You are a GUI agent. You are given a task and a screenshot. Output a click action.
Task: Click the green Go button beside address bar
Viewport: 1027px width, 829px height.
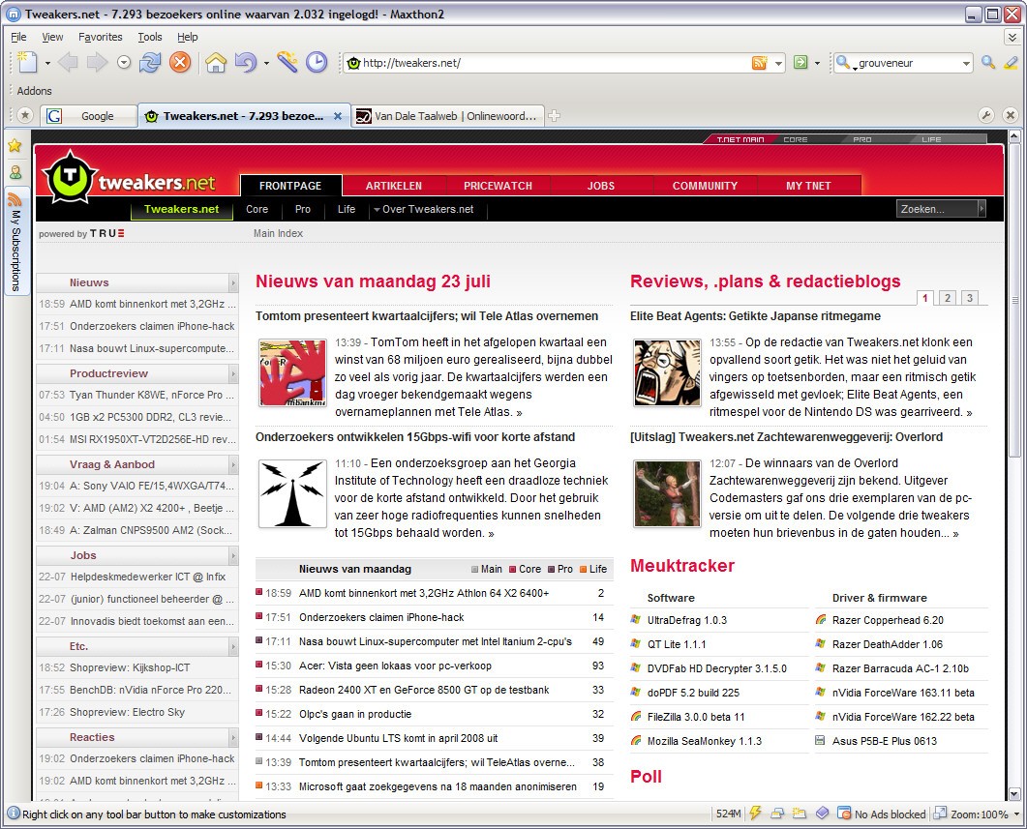pyautogui.click(x=800, y=63)
